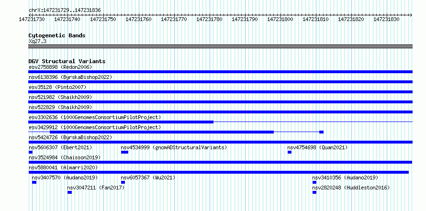The height and width of the screenshot is (211, 426).
Task: Click ruler position 147231820
Action: click(351, 19)
